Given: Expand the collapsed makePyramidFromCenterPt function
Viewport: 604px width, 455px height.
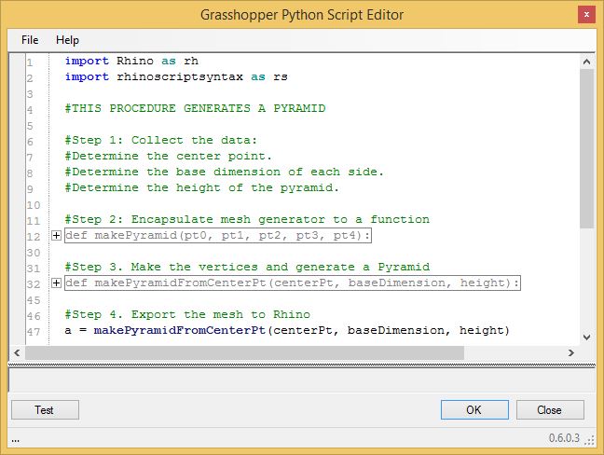Looking at the screenshot, I should pos(56,283).
